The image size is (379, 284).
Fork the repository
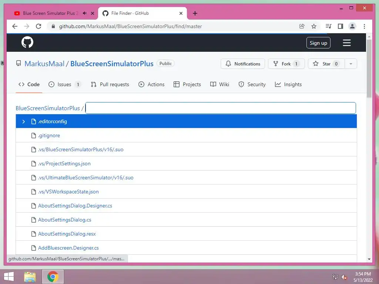(x=286, y=64)
